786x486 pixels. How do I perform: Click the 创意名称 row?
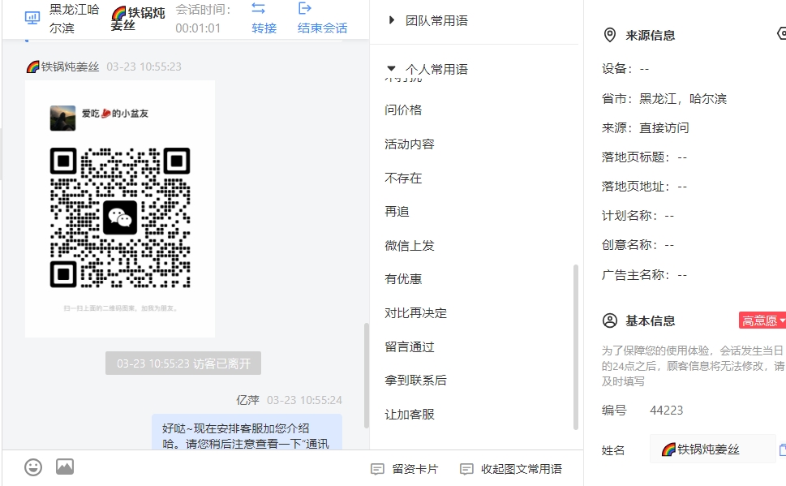(638, 245)
